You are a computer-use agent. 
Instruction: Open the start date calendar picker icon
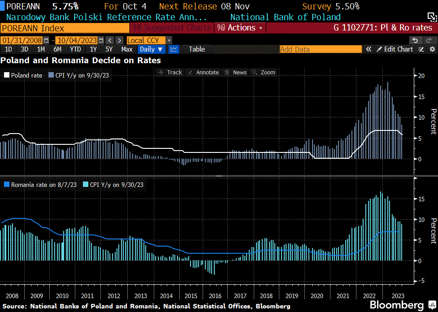(x=46, y=40)
